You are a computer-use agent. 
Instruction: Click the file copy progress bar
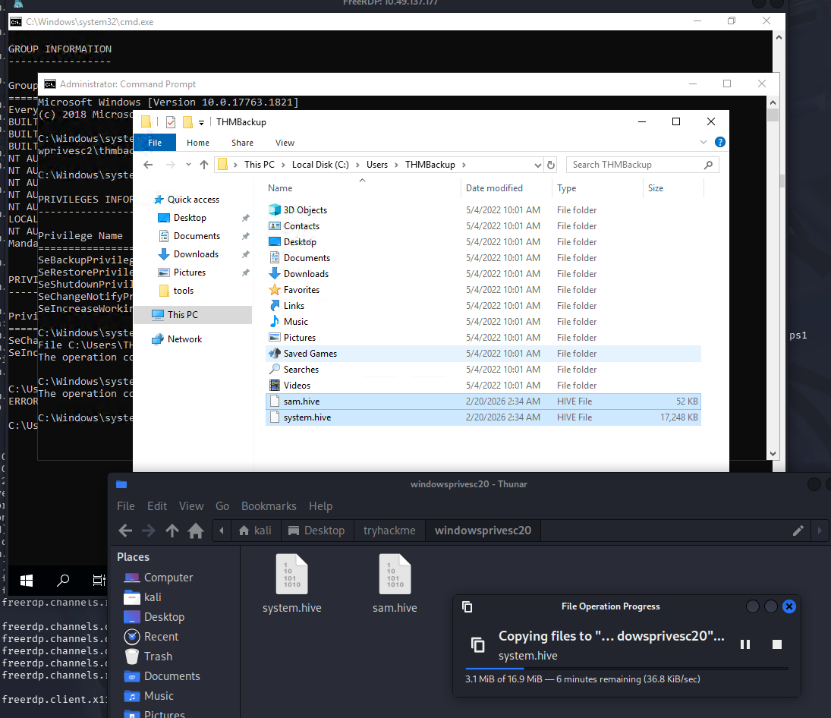(626, 669)
